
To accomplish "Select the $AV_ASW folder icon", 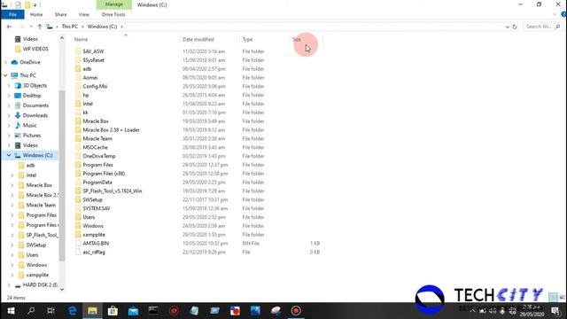I will [78, 51].
